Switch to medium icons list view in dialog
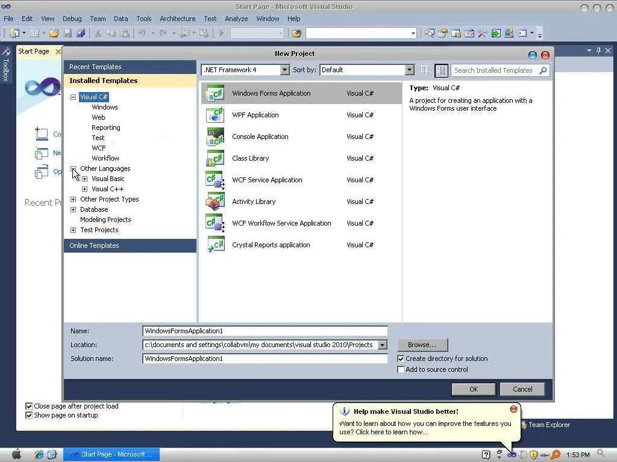The width and height of the screenshot is (617, 462). pyautogui.click(x=442, y=70)
